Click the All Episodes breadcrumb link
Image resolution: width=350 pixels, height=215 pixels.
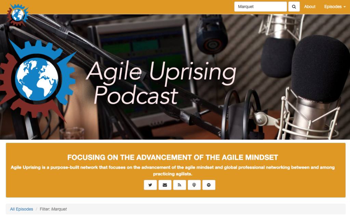22,209
